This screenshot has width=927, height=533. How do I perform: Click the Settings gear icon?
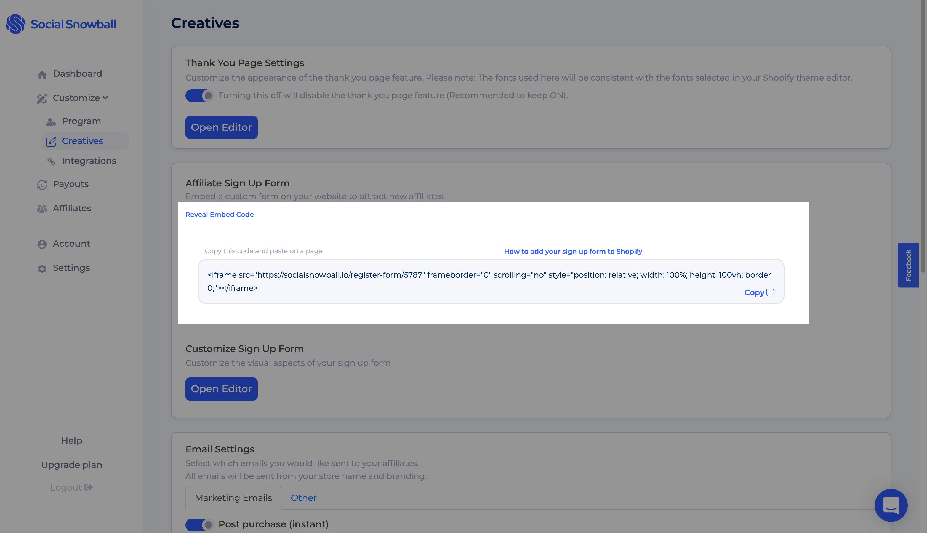click(x=42, y=269)
